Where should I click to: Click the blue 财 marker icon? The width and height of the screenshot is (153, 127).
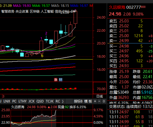(60, 80)
